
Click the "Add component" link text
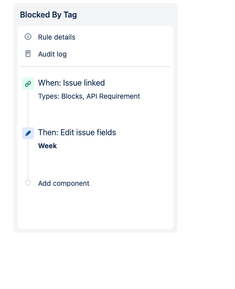point(63,183)
